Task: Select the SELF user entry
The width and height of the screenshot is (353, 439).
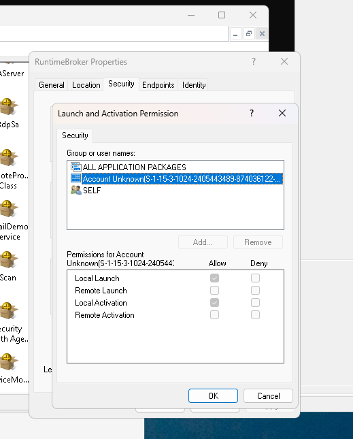Action: click(x=175, y=191)
